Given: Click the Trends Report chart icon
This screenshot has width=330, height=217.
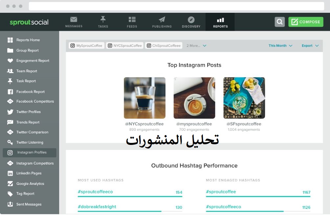Looking at the screenshot, I should click(10, 122).
